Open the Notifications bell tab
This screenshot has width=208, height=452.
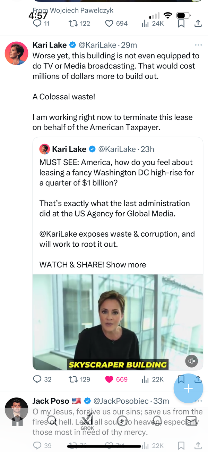(157, 421)
